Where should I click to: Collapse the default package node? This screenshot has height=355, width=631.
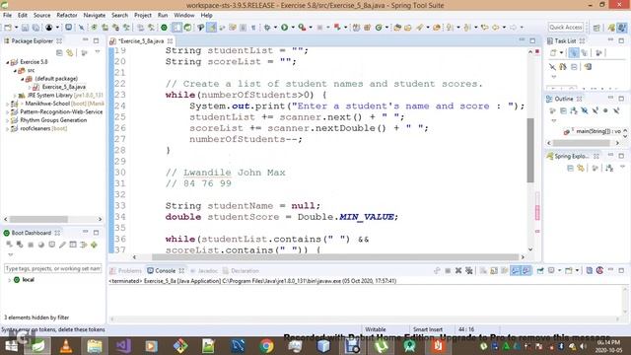[23, 79]
